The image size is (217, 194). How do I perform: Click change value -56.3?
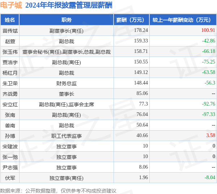[x=210, y=83]
